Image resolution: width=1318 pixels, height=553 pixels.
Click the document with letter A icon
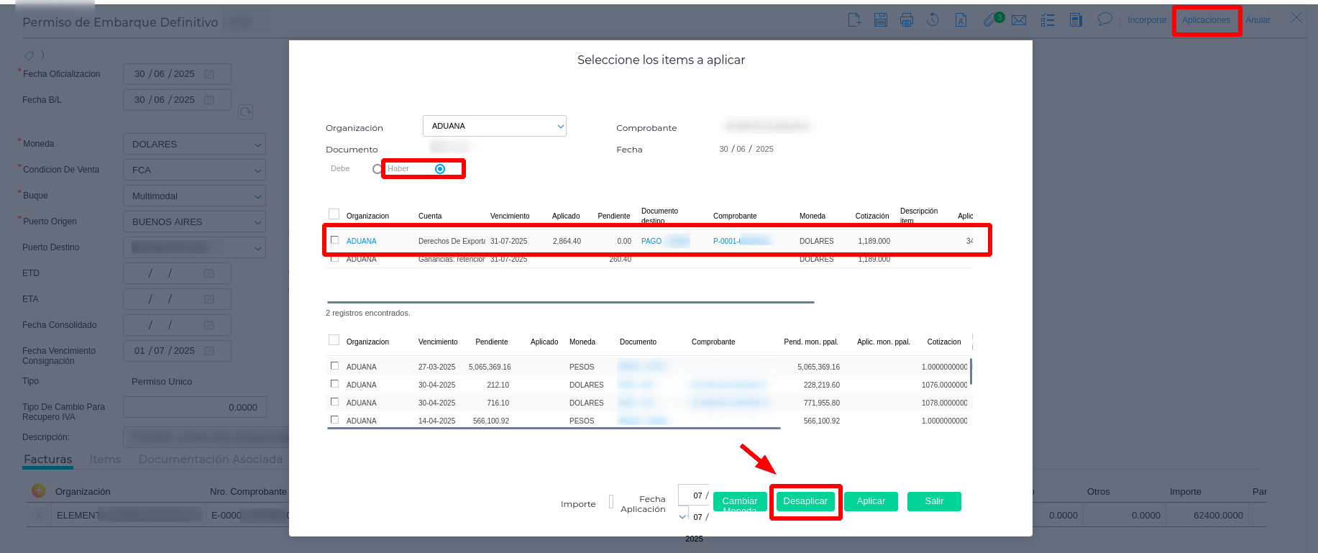(961, 20)
